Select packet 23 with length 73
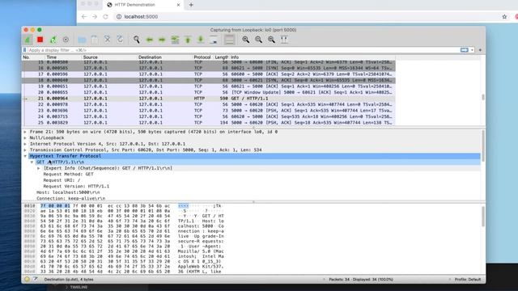This screenshot has width=518, height=291. point(209,111)
